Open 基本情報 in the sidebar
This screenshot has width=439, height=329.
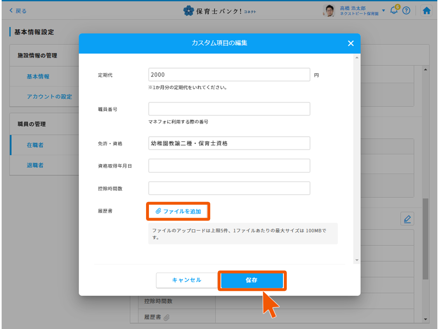pyautogui.click(x=38, y=76)
